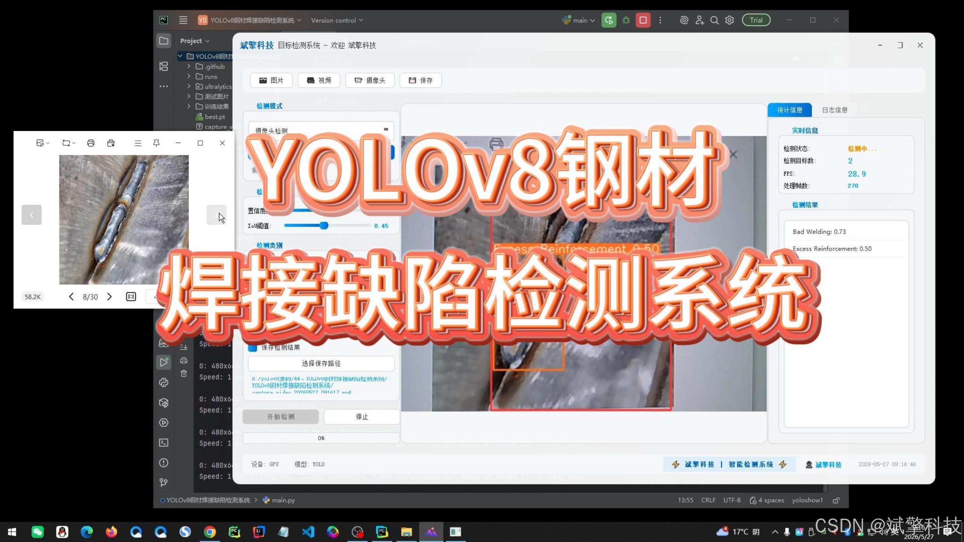Select Bad Welding: 0.73 result entry

846,232
